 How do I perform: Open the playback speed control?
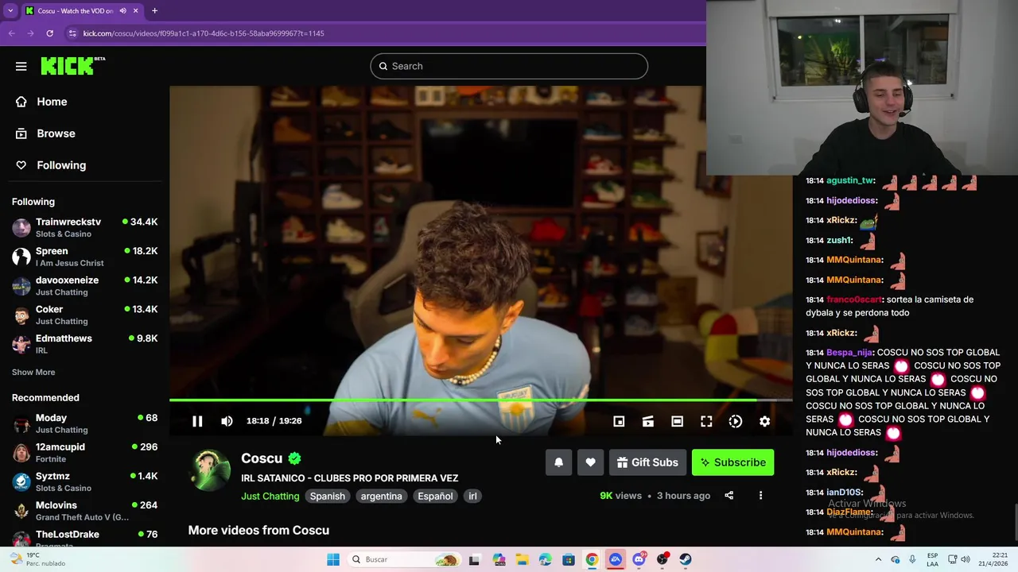tap(736, 422)
